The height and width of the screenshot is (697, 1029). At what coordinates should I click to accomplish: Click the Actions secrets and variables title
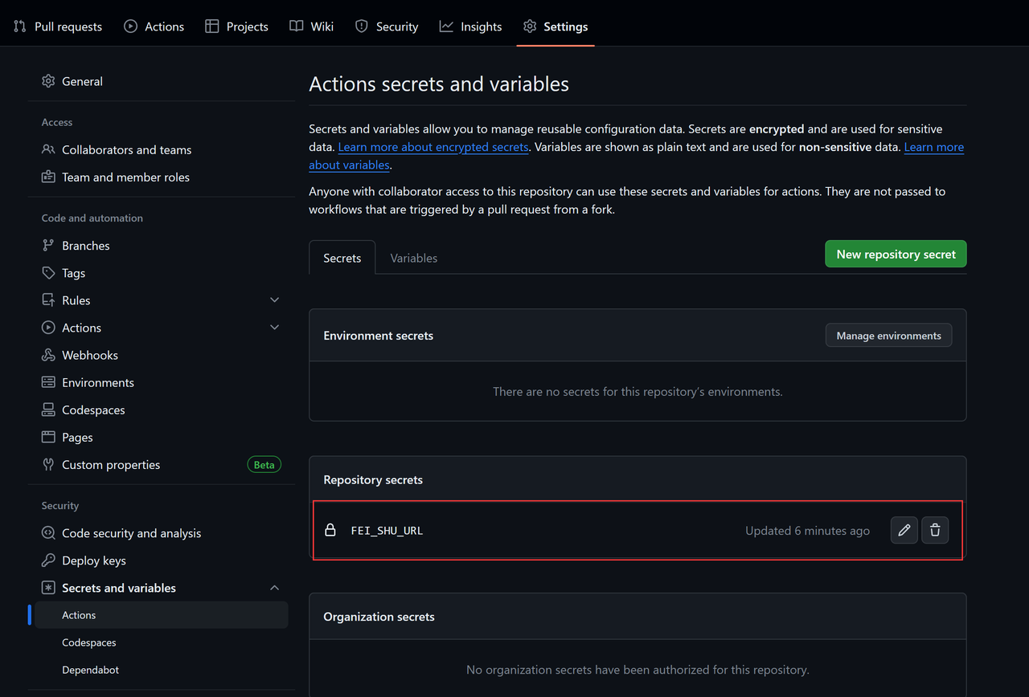coord(439,84)
